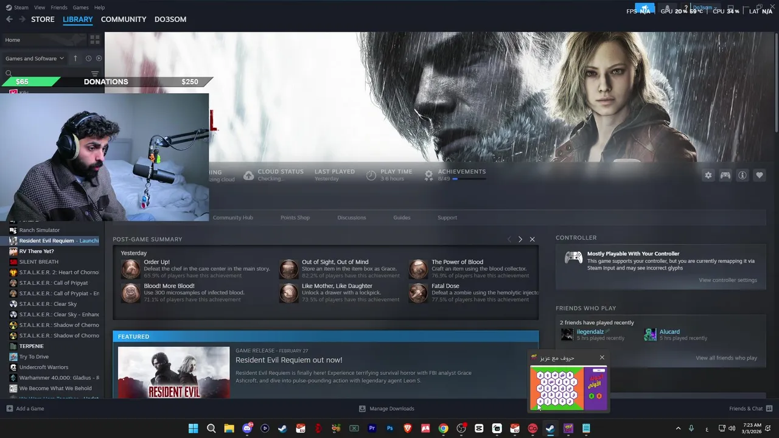Viewport: 779px width, 438px height.
Task: Open friend Alucard profile
Action: tap(669, 332)
